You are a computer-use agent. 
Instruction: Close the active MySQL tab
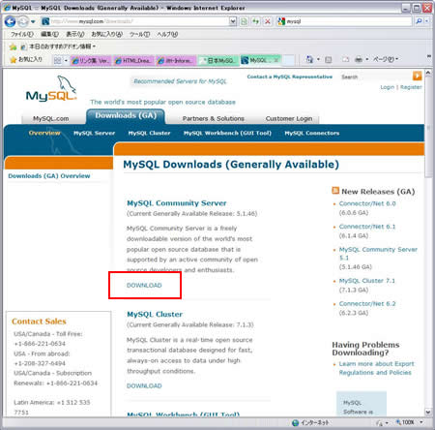point(276,60)
